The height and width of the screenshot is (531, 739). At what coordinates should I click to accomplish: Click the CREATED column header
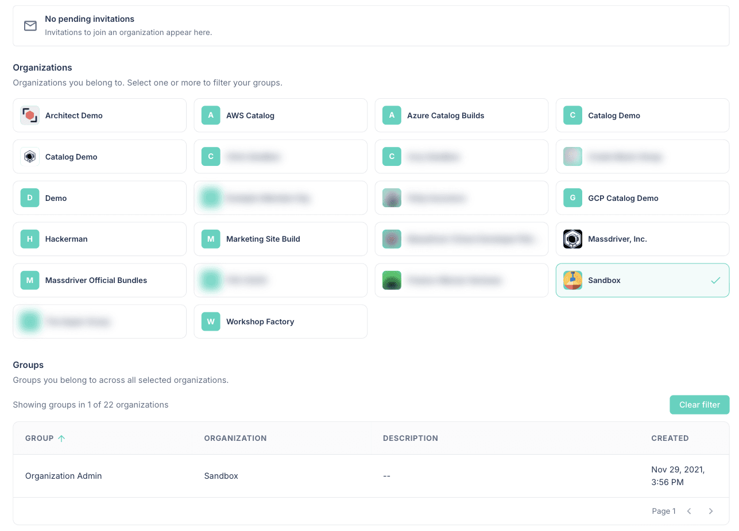coord(670,438)
